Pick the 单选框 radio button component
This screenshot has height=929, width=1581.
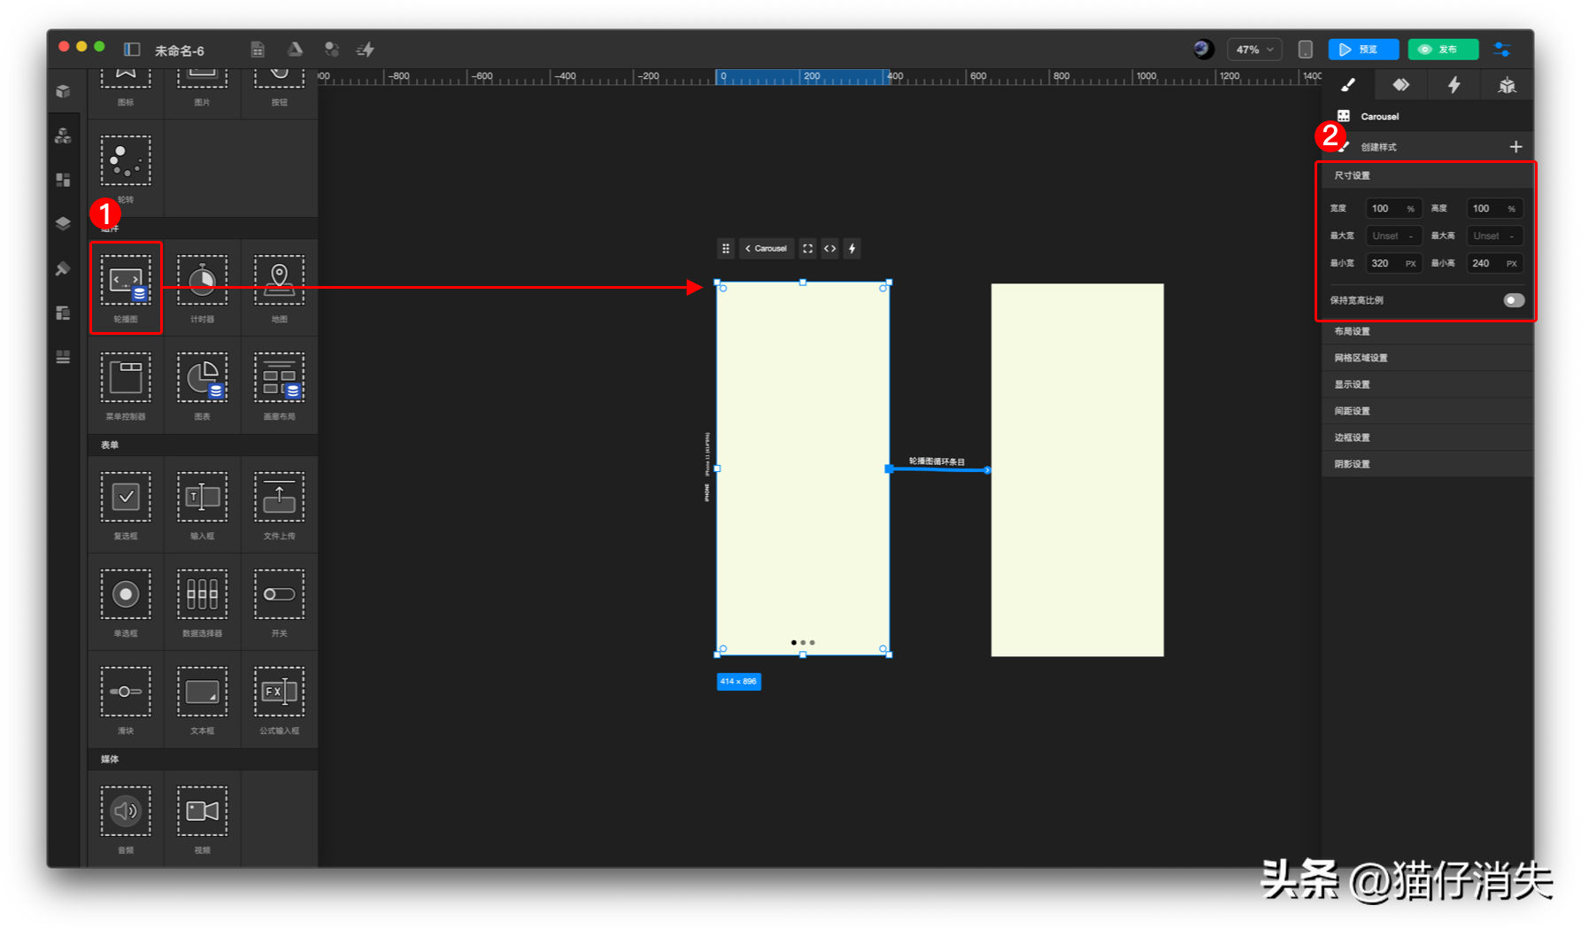click(x=126, y=601)
